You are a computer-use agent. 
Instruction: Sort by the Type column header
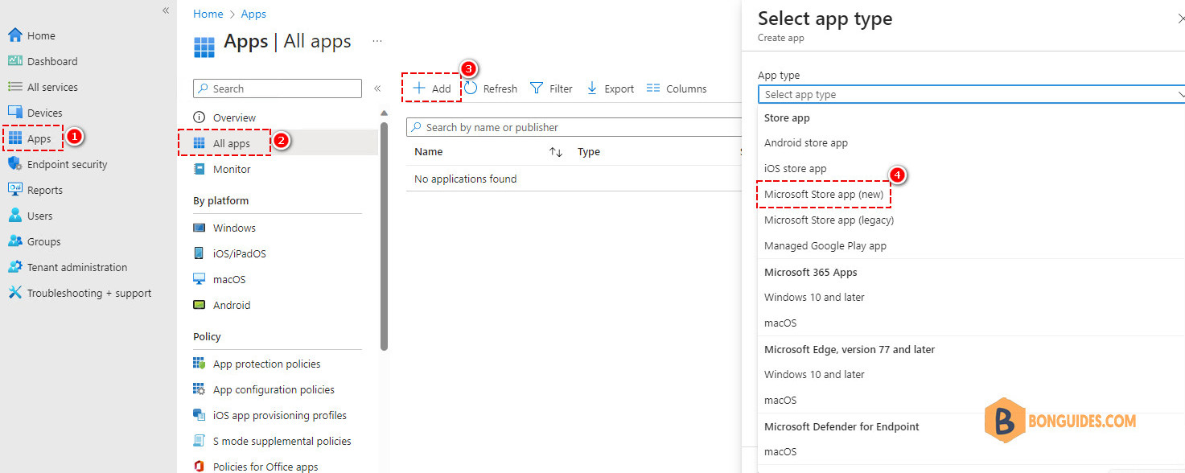[x=589, y=151]
